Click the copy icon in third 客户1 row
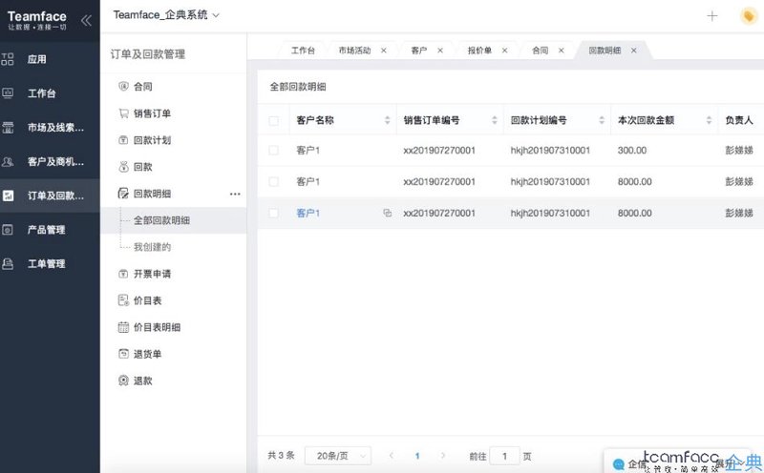 pos(388,213)
